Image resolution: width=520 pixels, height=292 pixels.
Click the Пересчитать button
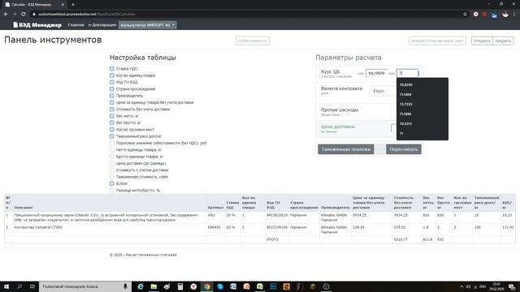pyautogui.click(x=404, y=149)
